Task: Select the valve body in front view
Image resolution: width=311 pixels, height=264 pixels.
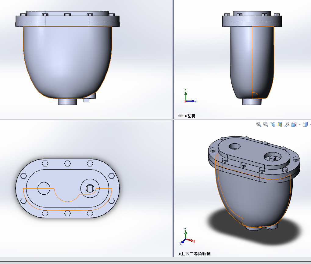Action: (67, 62)
